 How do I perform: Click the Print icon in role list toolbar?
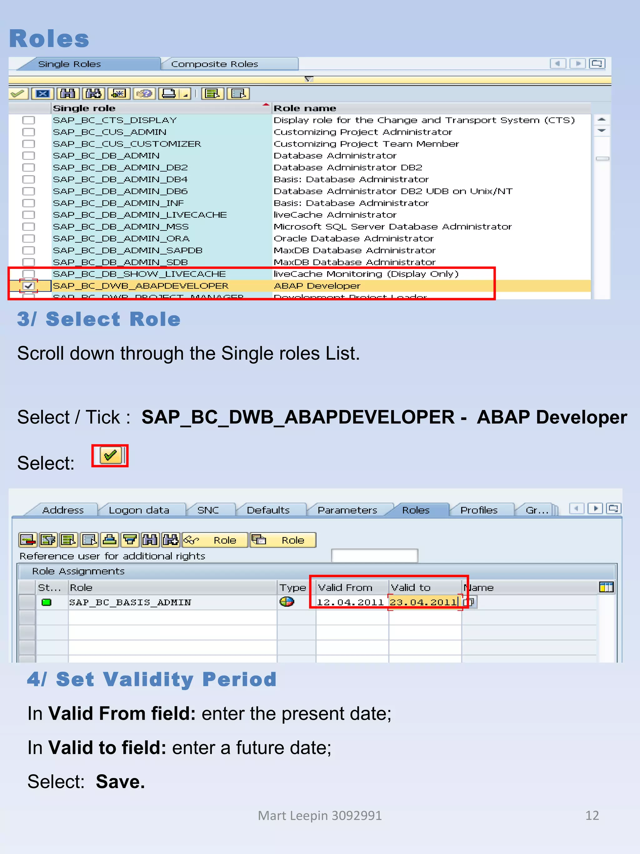pyautogui.click(x=169, y=94)
